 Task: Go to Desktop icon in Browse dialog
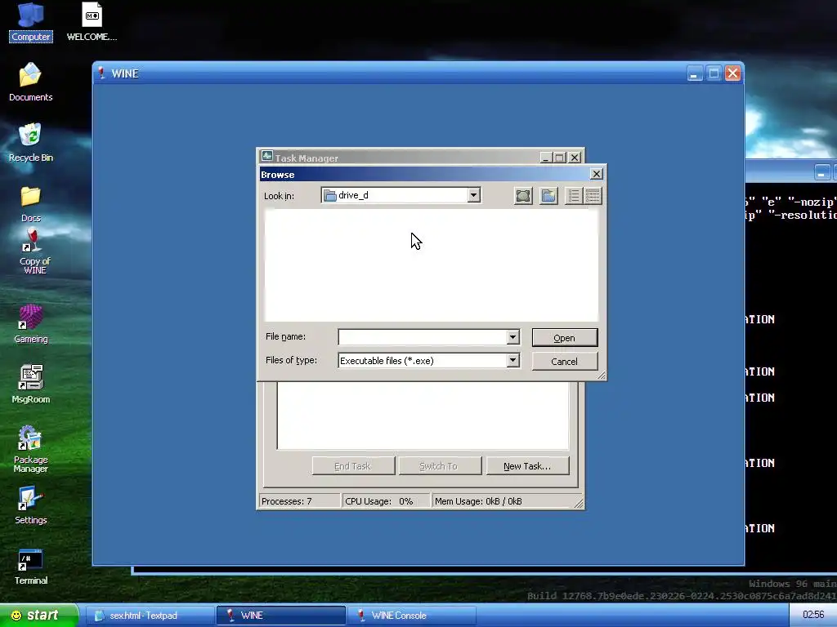tap(523, 196)
